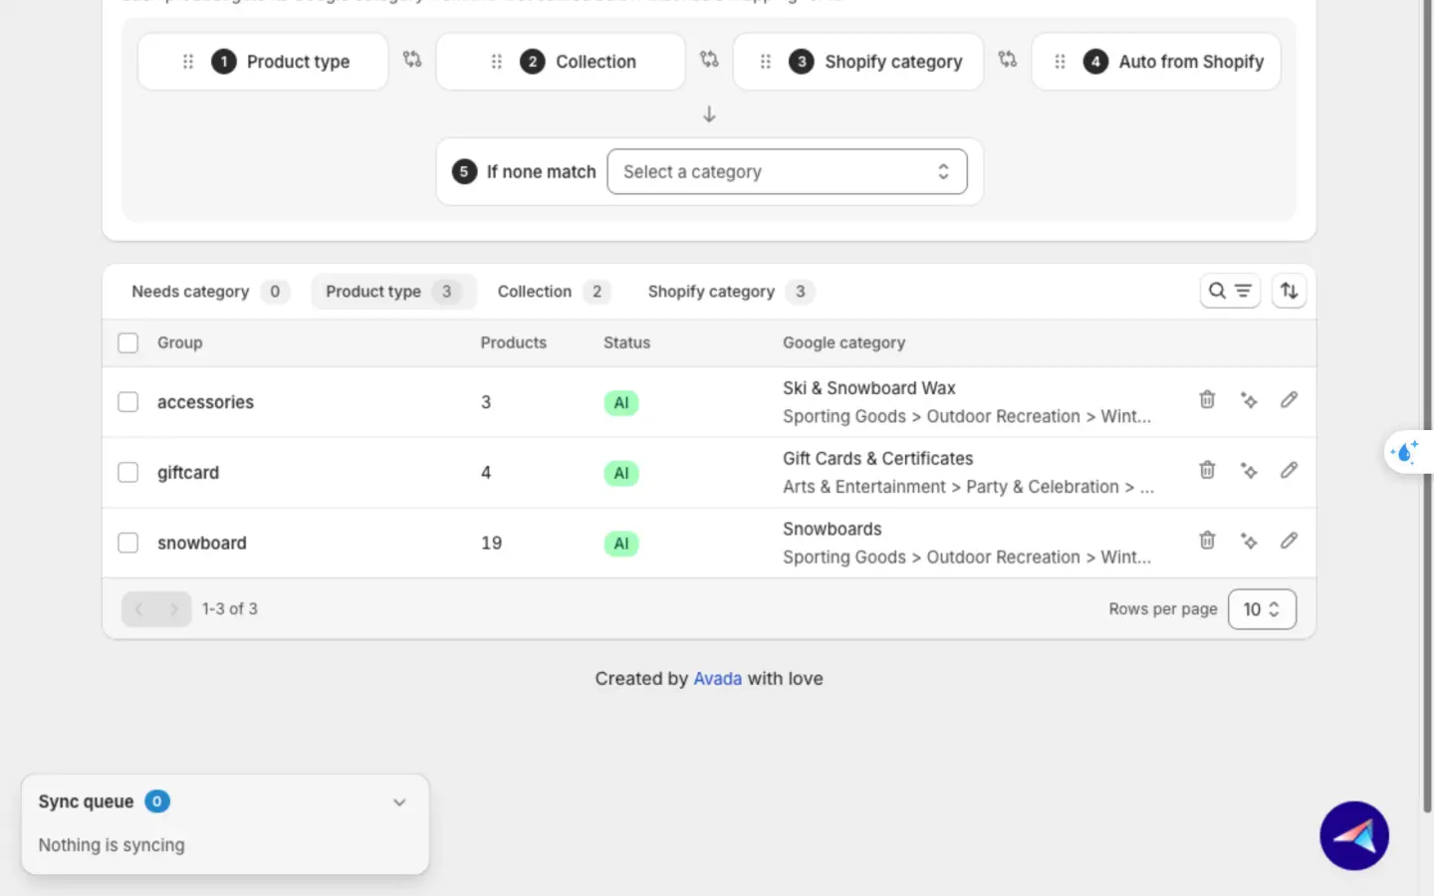
Task: Collapse the Sync queue panel
Action: click(x=399, y=802)
